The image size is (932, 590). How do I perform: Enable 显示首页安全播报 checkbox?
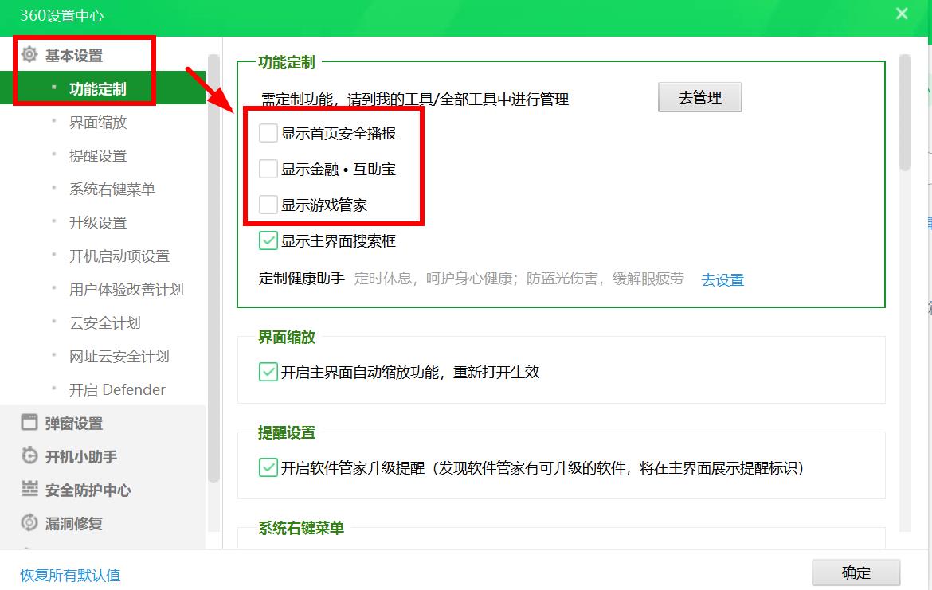[268, 133]
